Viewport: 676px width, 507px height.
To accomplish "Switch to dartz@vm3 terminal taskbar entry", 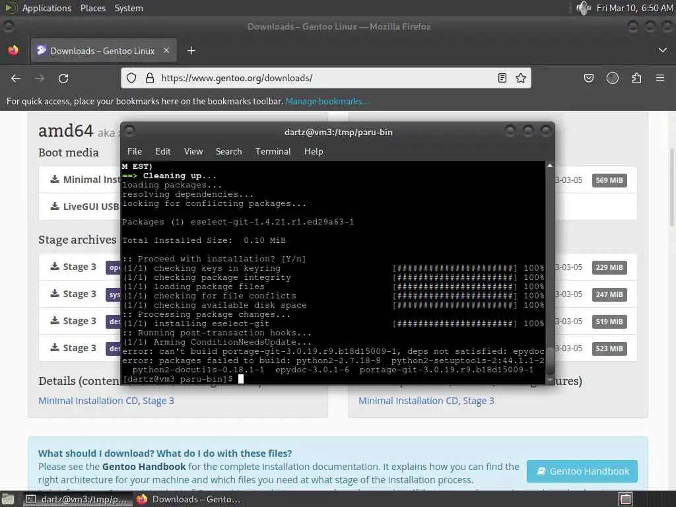I will coord(78,499).
